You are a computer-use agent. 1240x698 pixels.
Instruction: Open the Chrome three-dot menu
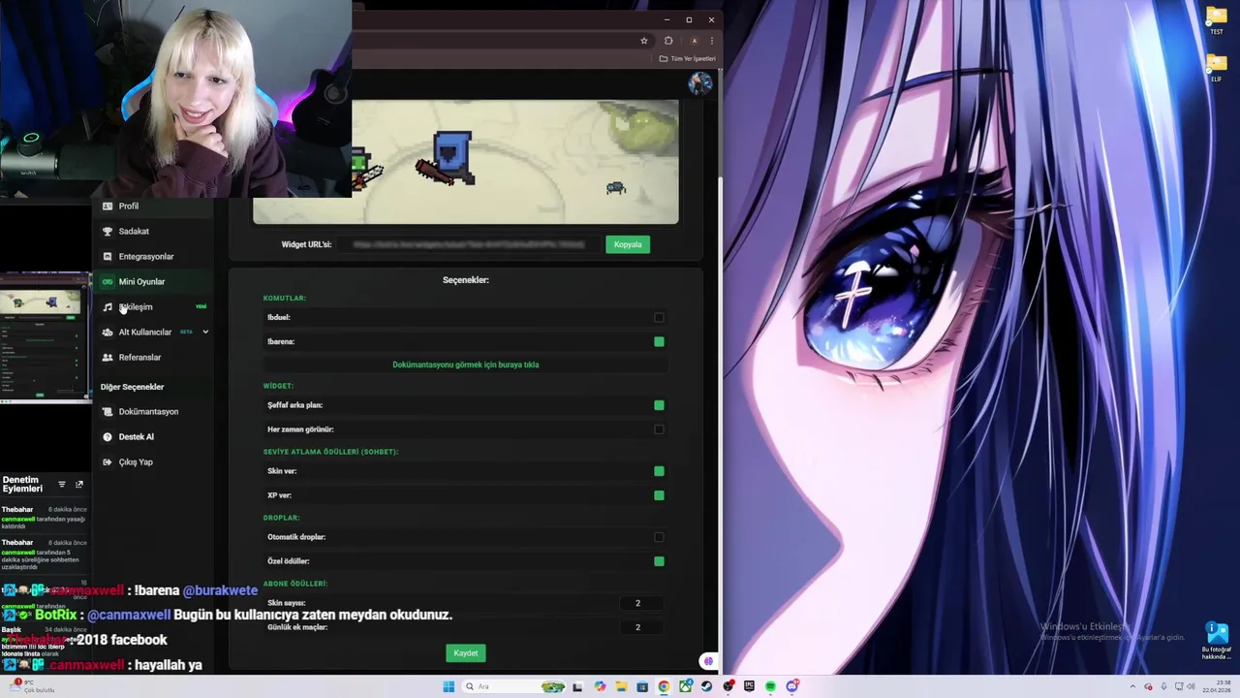point(712,41)
